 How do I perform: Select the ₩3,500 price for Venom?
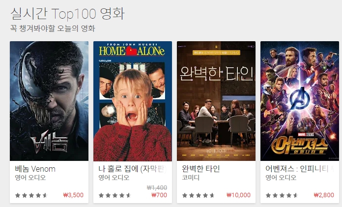tap(73, 195)
